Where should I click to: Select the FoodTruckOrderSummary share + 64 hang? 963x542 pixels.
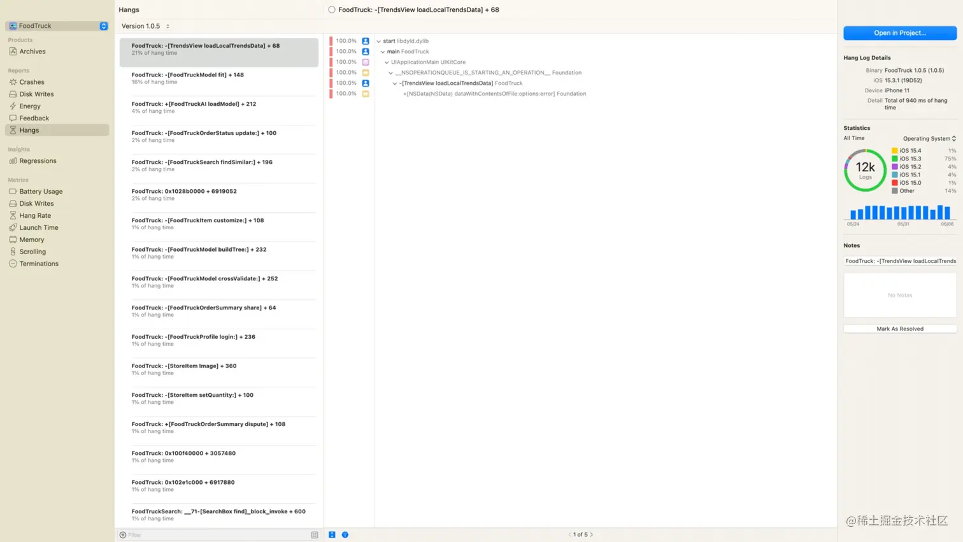219,311
